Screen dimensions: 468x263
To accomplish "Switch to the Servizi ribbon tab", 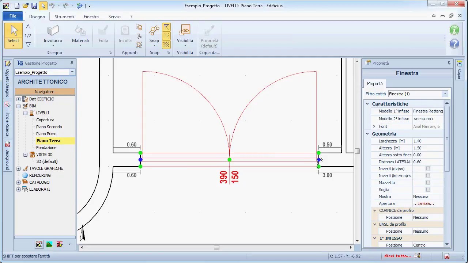I will pyautogui.click(x=114, y=17).
